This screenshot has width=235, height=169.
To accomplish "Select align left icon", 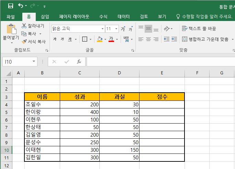I will tap(141, 39).
